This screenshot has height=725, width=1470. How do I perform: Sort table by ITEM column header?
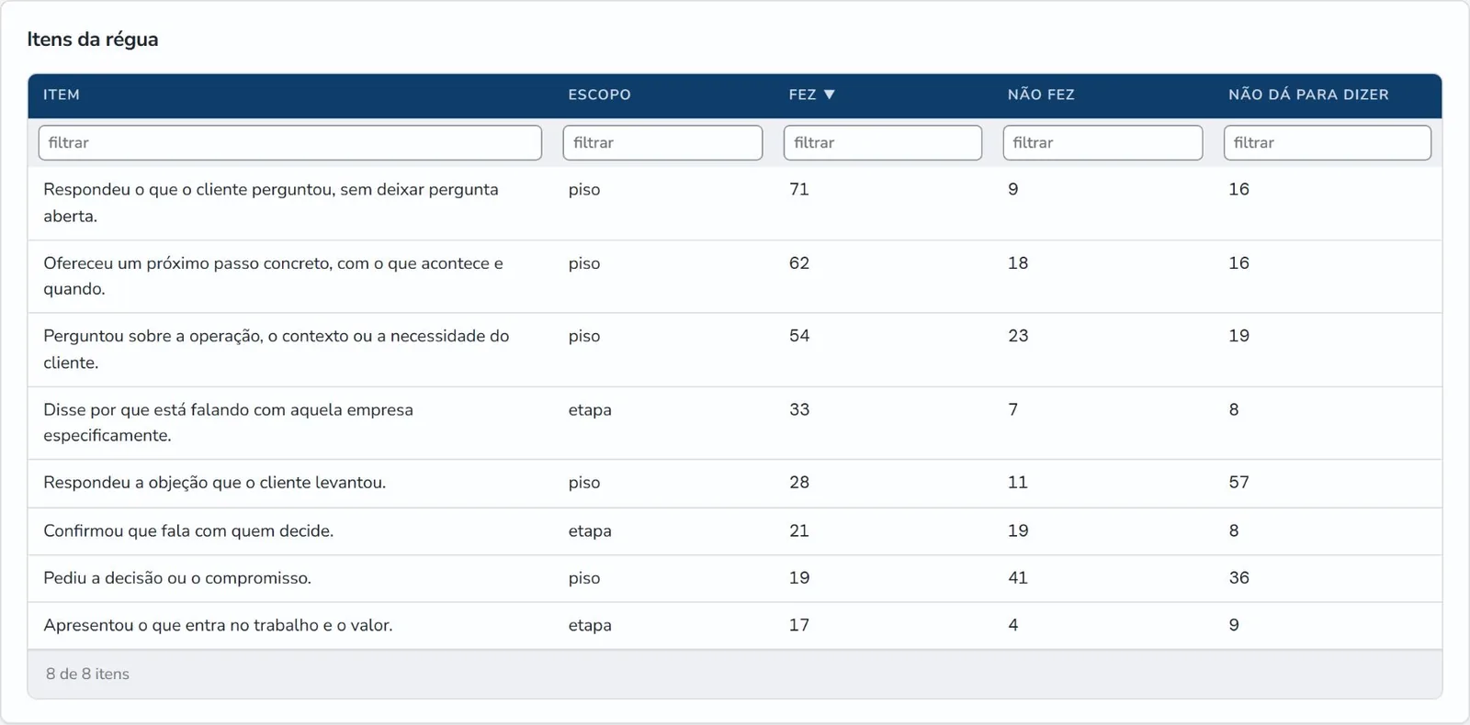click(62, 95)
